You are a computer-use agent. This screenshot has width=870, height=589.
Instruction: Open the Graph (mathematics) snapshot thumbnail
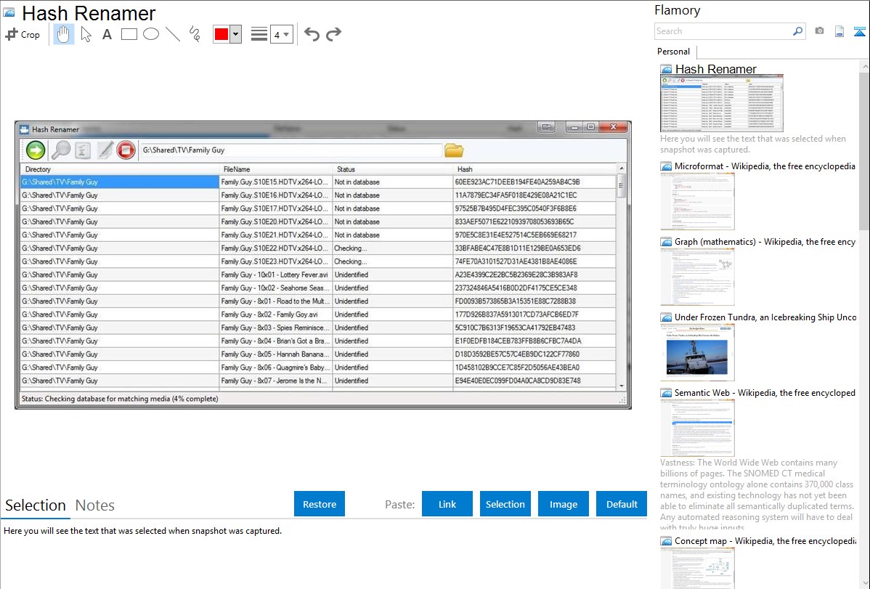[697, 277]
